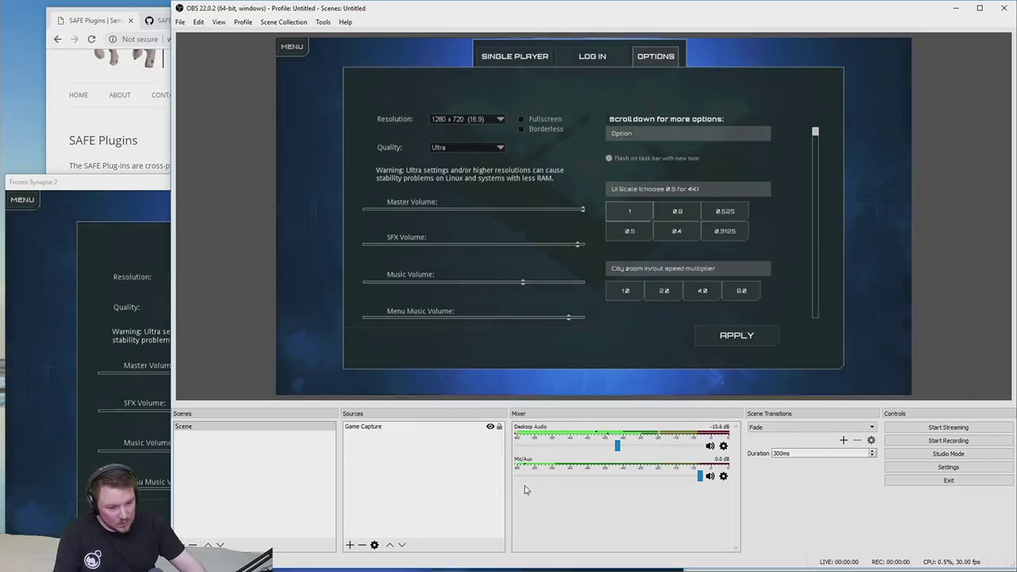
Task: Toggle lock on Game Capture source
Action: (500, 427)
